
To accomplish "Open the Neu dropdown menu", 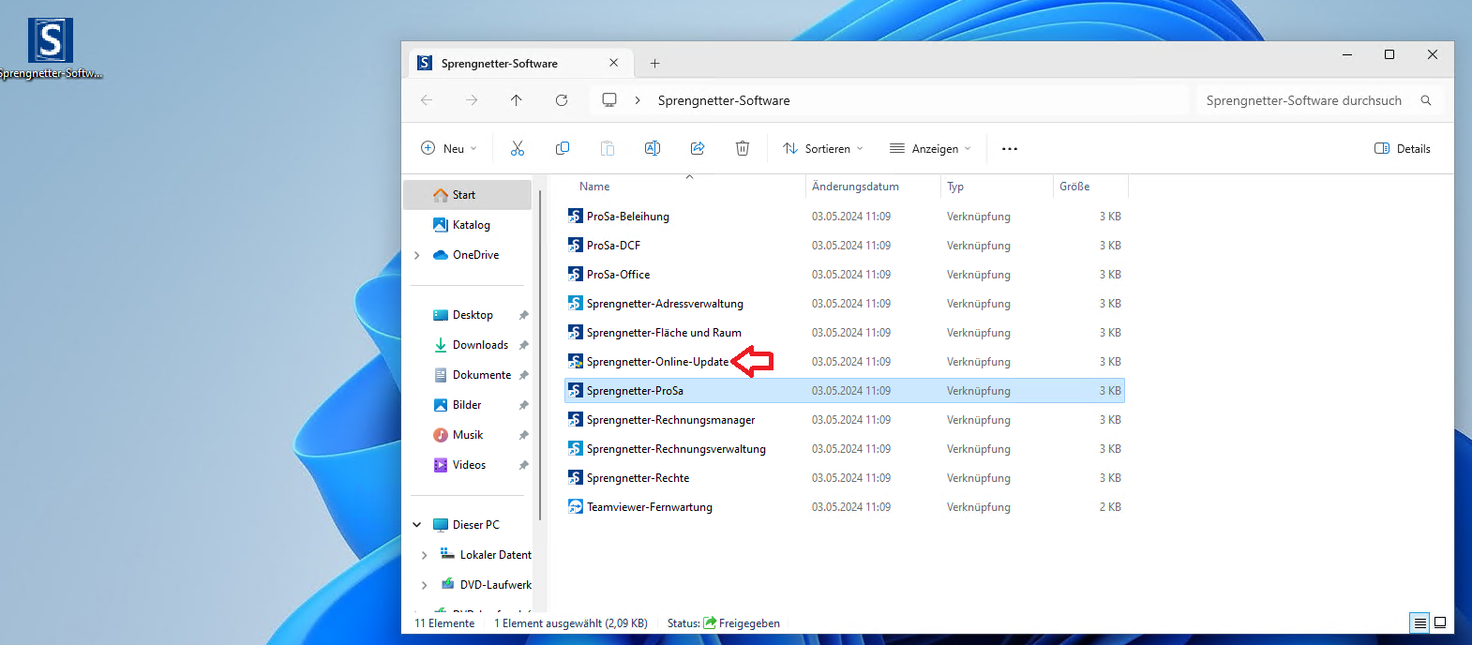I will point(449,148).
